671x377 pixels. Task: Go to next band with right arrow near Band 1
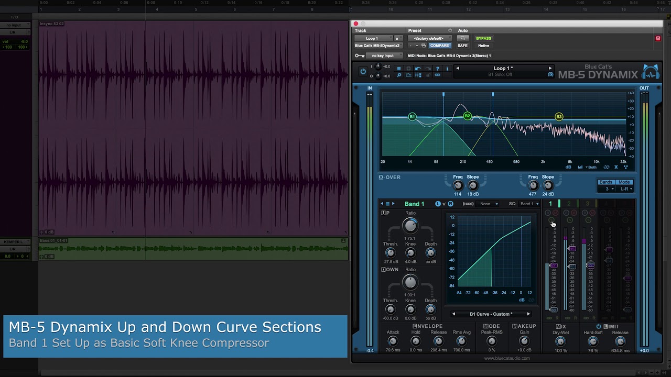[x=393, y=204]
